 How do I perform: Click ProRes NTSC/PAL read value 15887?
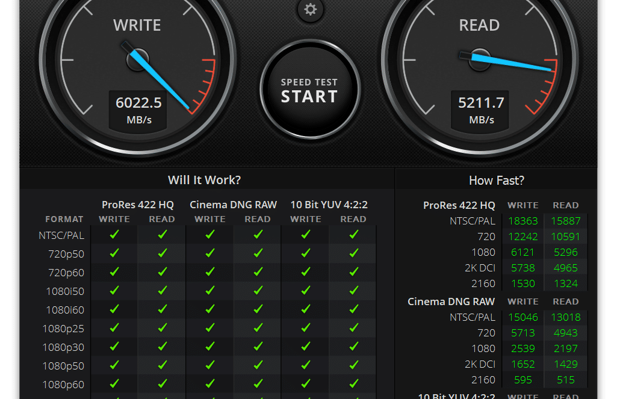(565, 221)
